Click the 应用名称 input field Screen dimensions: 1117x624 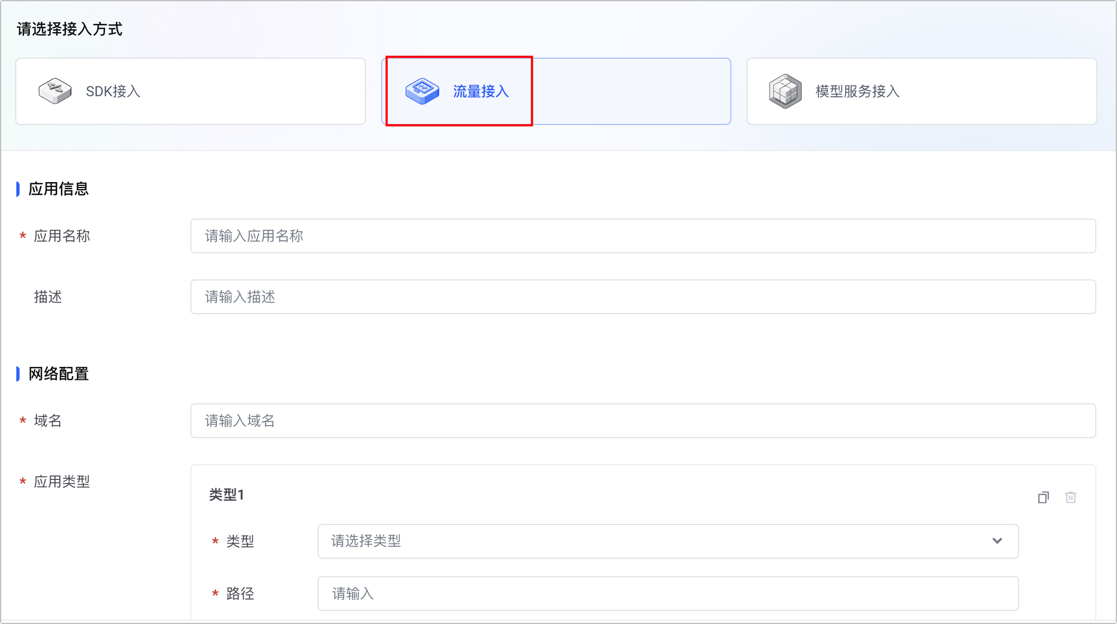[x=643, y=236]
